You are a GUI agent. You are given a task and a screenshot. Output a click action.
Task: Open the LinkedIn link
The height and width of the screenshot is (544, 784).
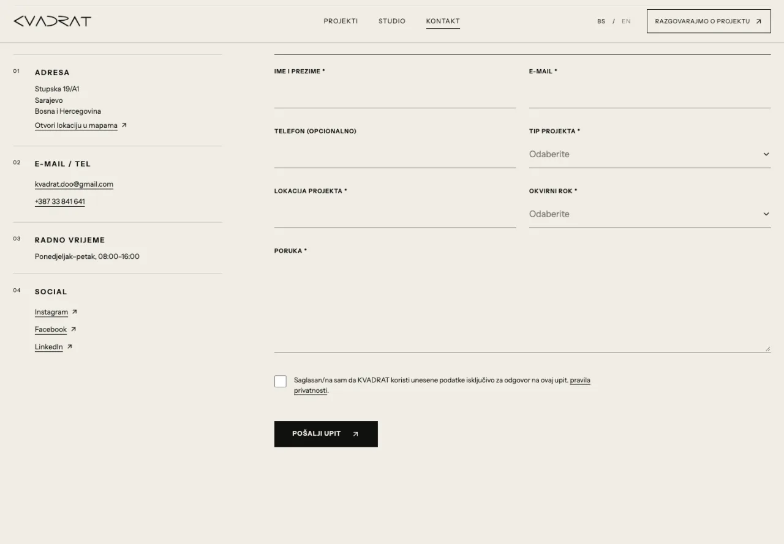(49, 347)
